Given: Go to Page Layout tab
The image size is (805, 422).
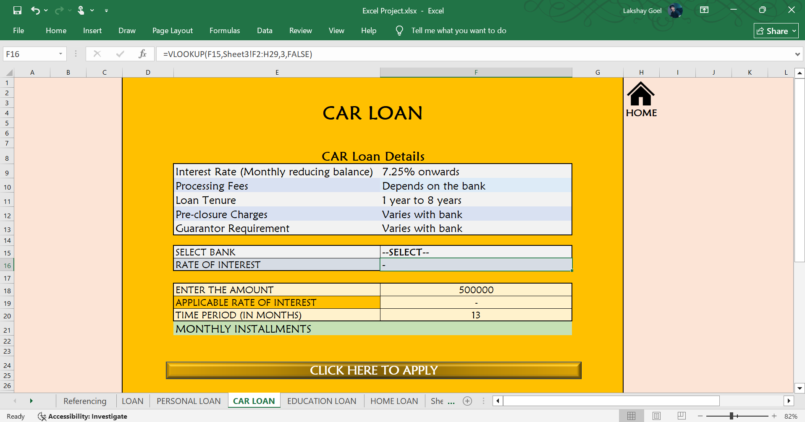Looking at the screenshot, I should (x=173, y=31).
